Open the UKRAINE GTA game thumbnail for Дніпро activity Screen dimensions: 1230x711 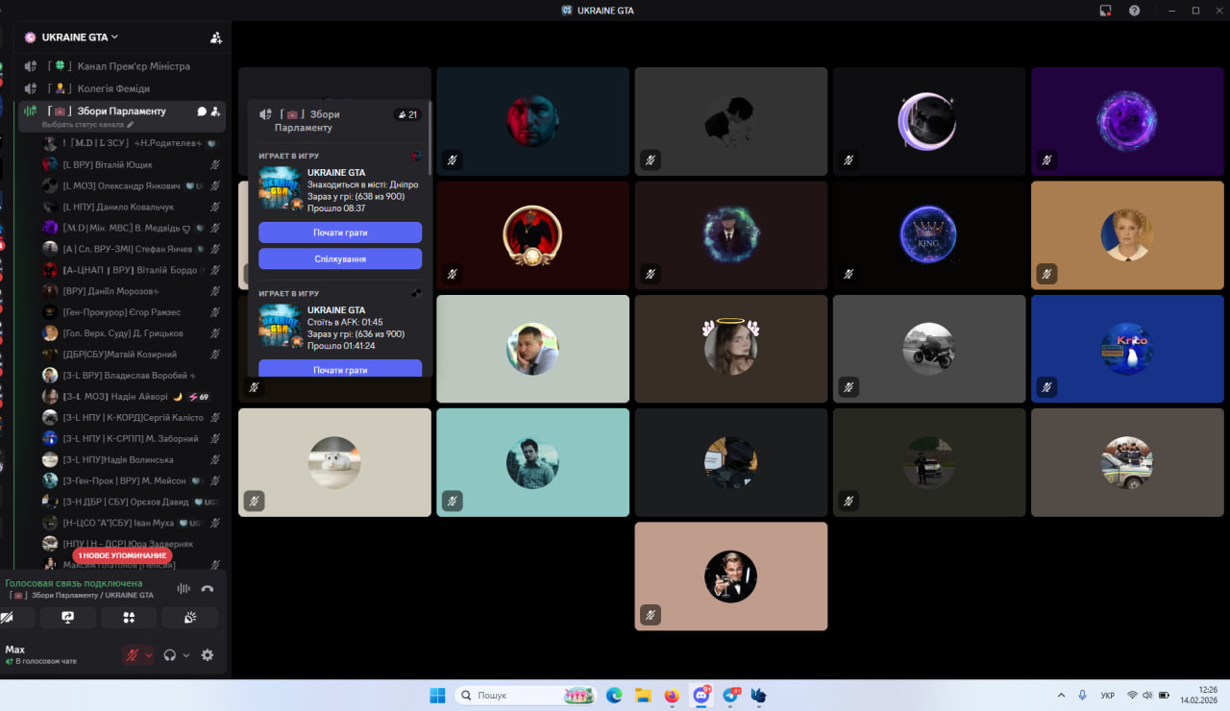tap(280, 188)
